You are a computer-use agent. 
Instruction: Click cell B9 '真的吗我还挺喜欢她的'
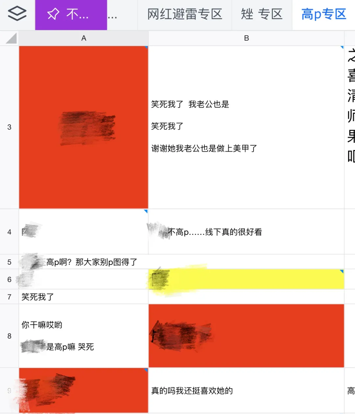click(246, 390)
